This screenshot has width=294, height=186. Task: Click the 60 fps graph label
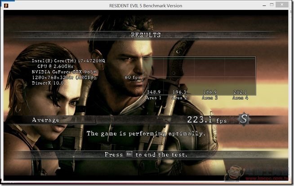tap(132, 77)
